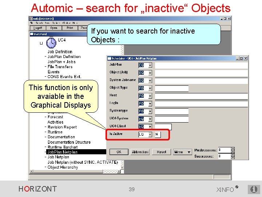Click the Logoff toolbar button
The image size is (262, 197).
[x=38, y=28]
